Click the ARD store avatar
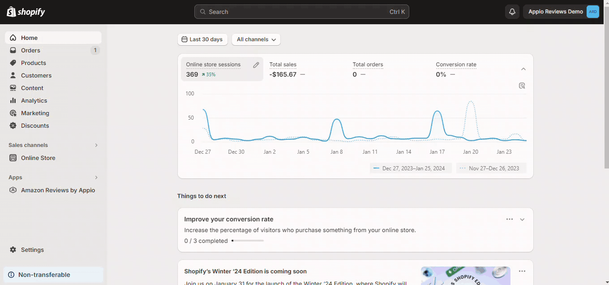The width and height of the screenshot is (609, 285). point(592,12)
